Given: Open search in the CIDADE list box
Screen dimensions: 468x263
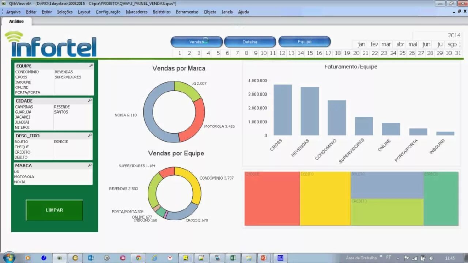Looking at the screenshot, I should click(90, 100).
